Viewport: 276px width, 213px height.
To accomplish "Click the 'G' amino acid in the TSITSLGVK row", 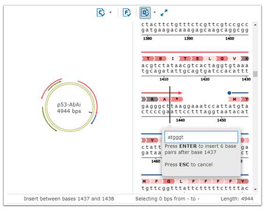I will pos(222,59).
